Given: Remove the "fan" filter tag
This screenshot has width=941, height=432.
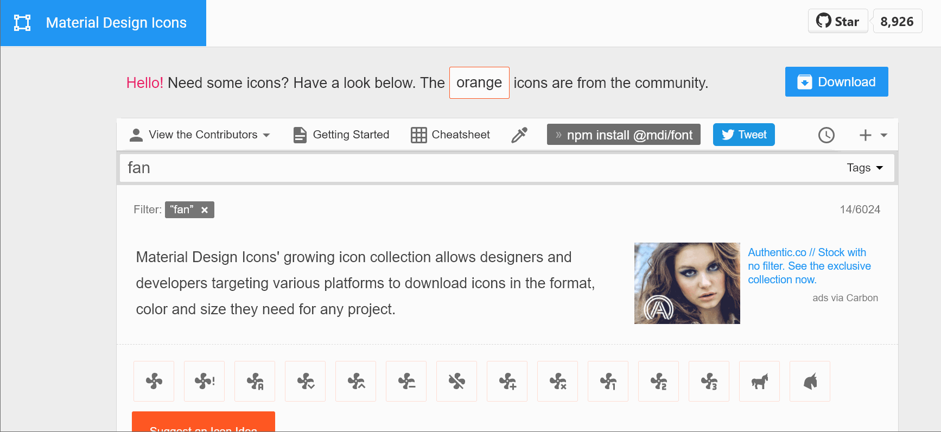Looking at the screenshot, I should 205,210.
